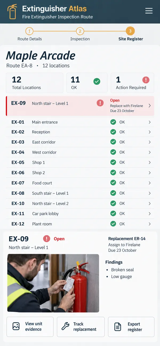Click red alert icon beside Open in detail panel
The width and height of the screenshot is (160, 346).
(47, 239)
